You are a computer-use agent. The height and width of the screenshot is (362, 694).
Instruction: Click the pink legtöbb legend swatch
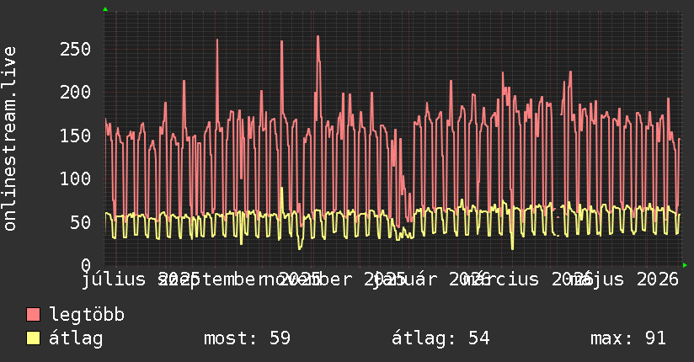tap(33, 315)
